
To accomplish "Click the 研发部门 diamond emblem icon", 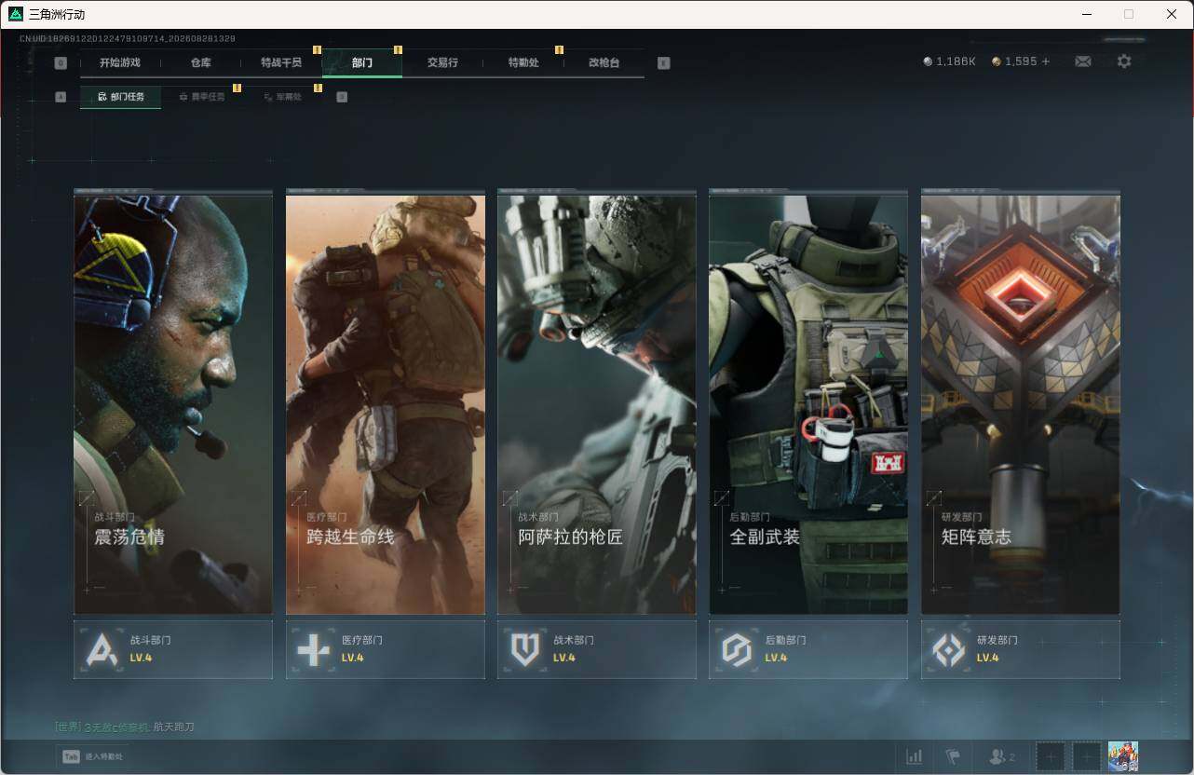I will click(949, 649).
